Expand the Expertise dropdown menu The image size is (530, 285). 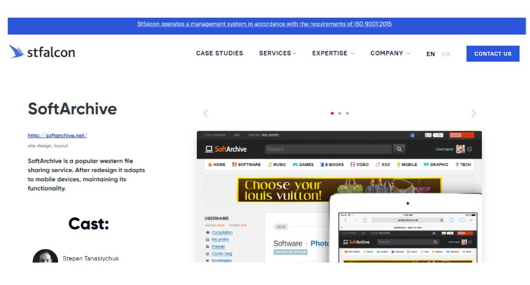tap(333, 53)
